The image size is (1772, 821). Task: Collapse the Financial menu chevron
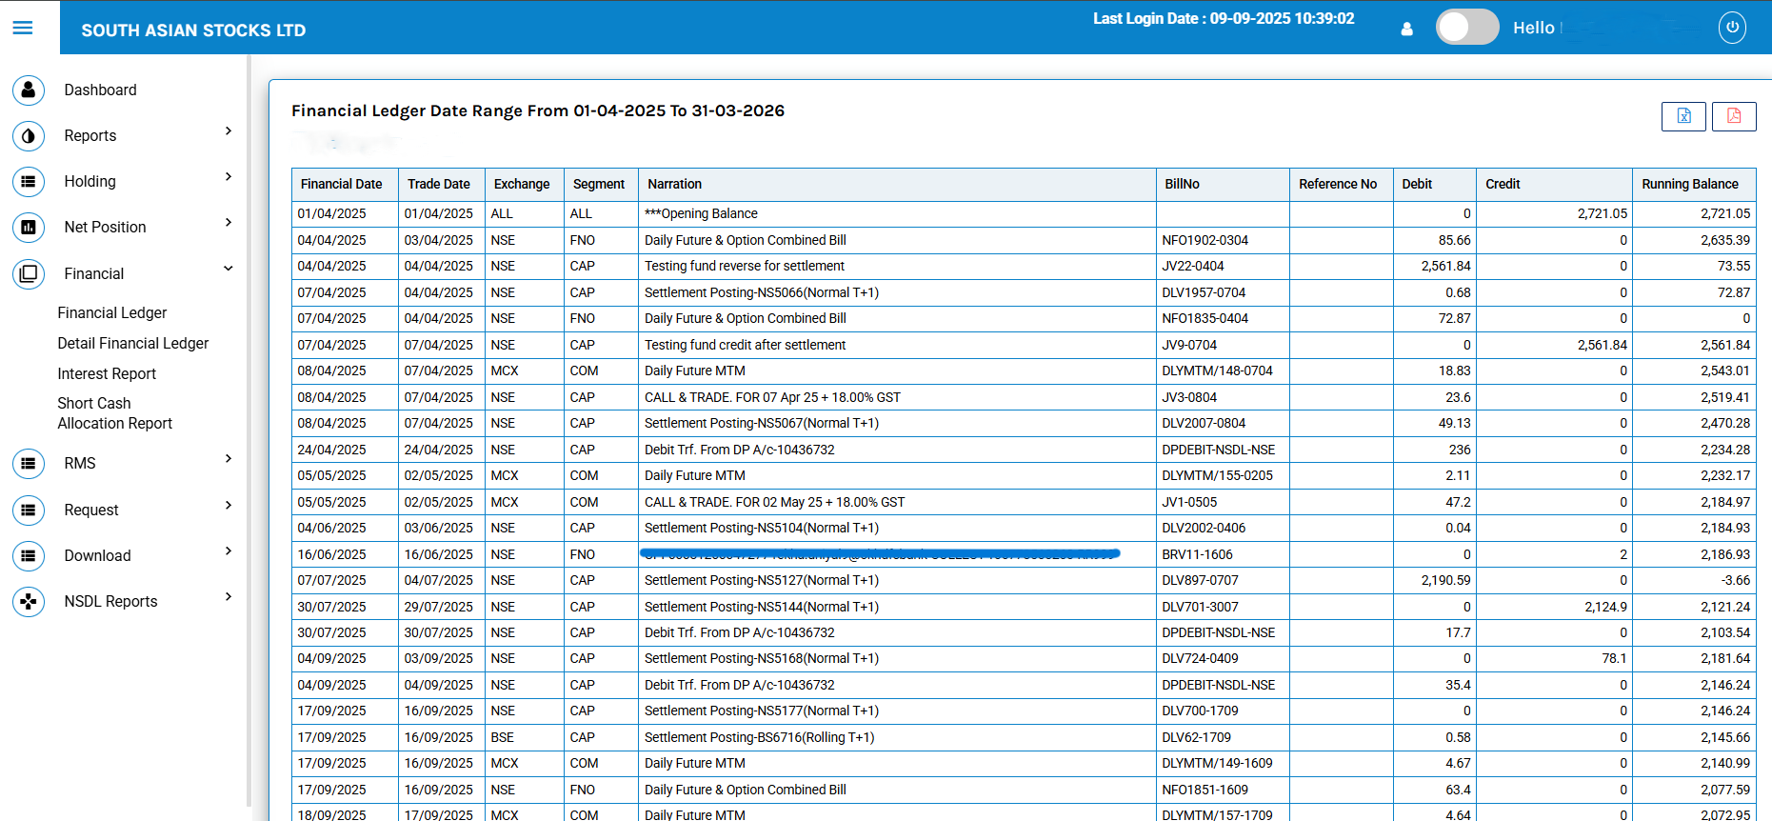(229, 269)
